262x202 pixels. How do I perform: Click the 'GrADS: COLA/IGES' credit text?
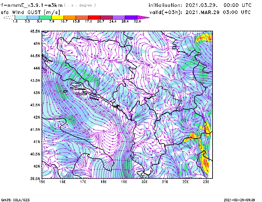(15, 200)
